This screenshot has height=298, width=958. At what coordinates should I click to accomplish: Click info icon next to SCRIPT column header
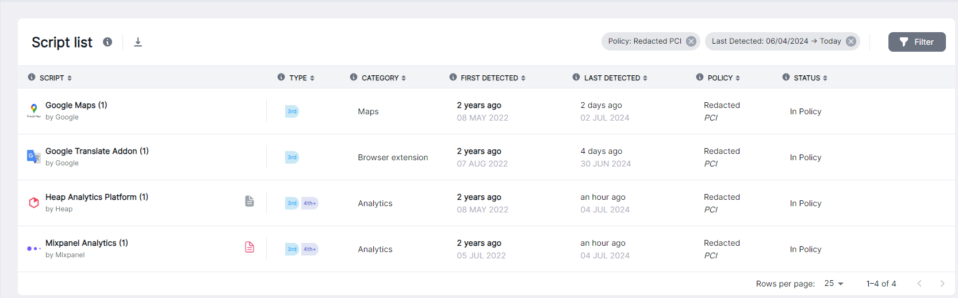pyautogui.click(x=32, y=77)
